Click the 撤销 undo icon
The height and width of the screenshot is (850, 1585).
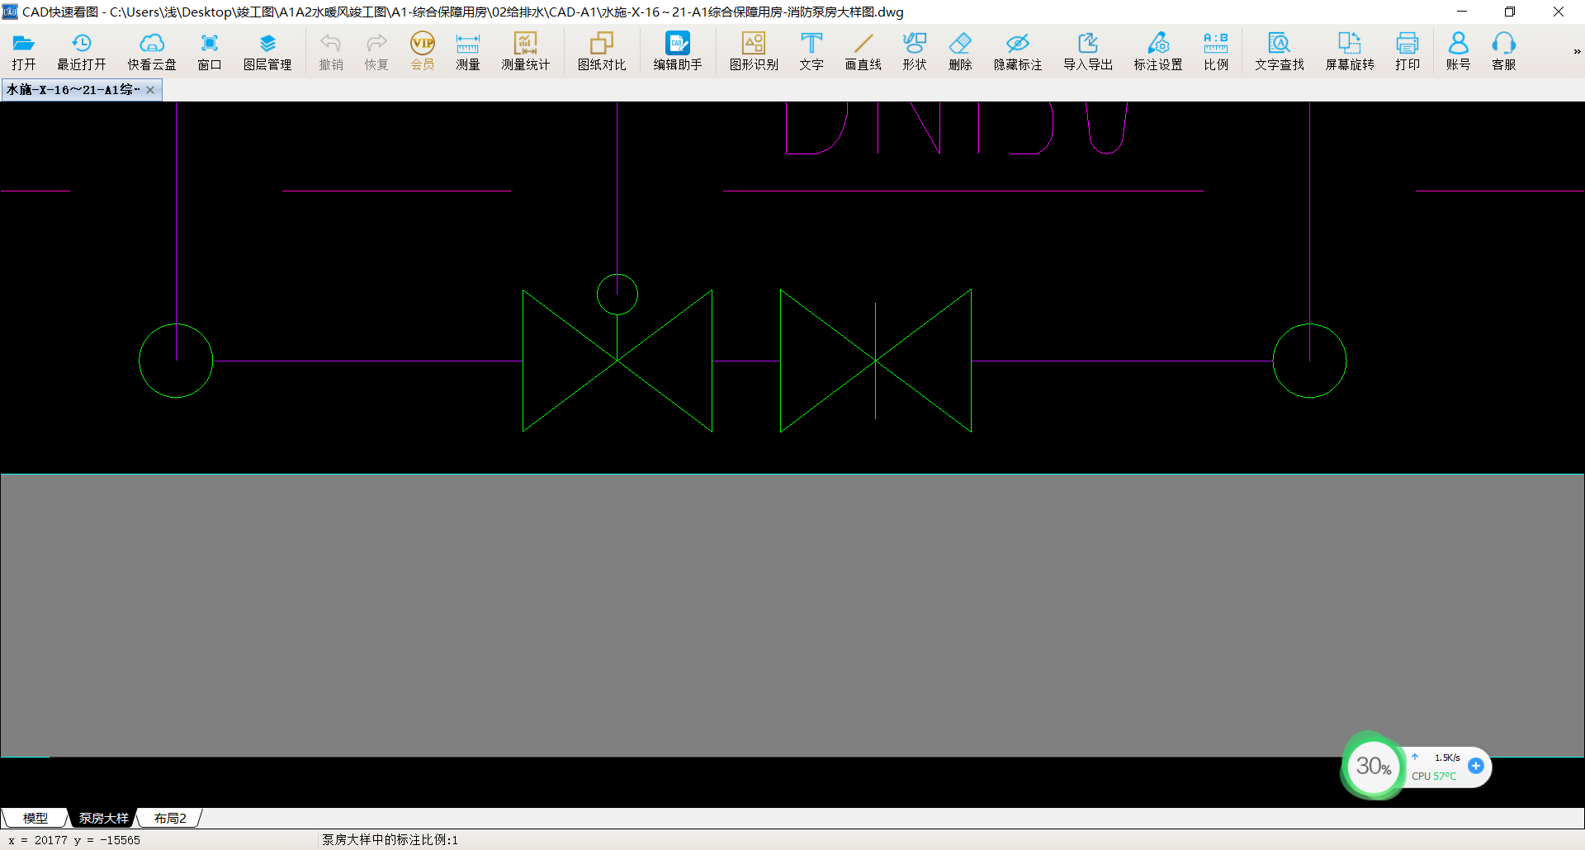[x=331, y=51]
